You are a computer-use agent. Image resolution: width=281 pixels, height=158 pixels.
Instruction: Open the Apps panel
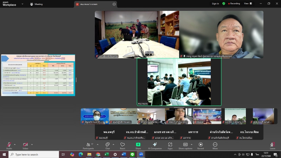pos(170,145)
